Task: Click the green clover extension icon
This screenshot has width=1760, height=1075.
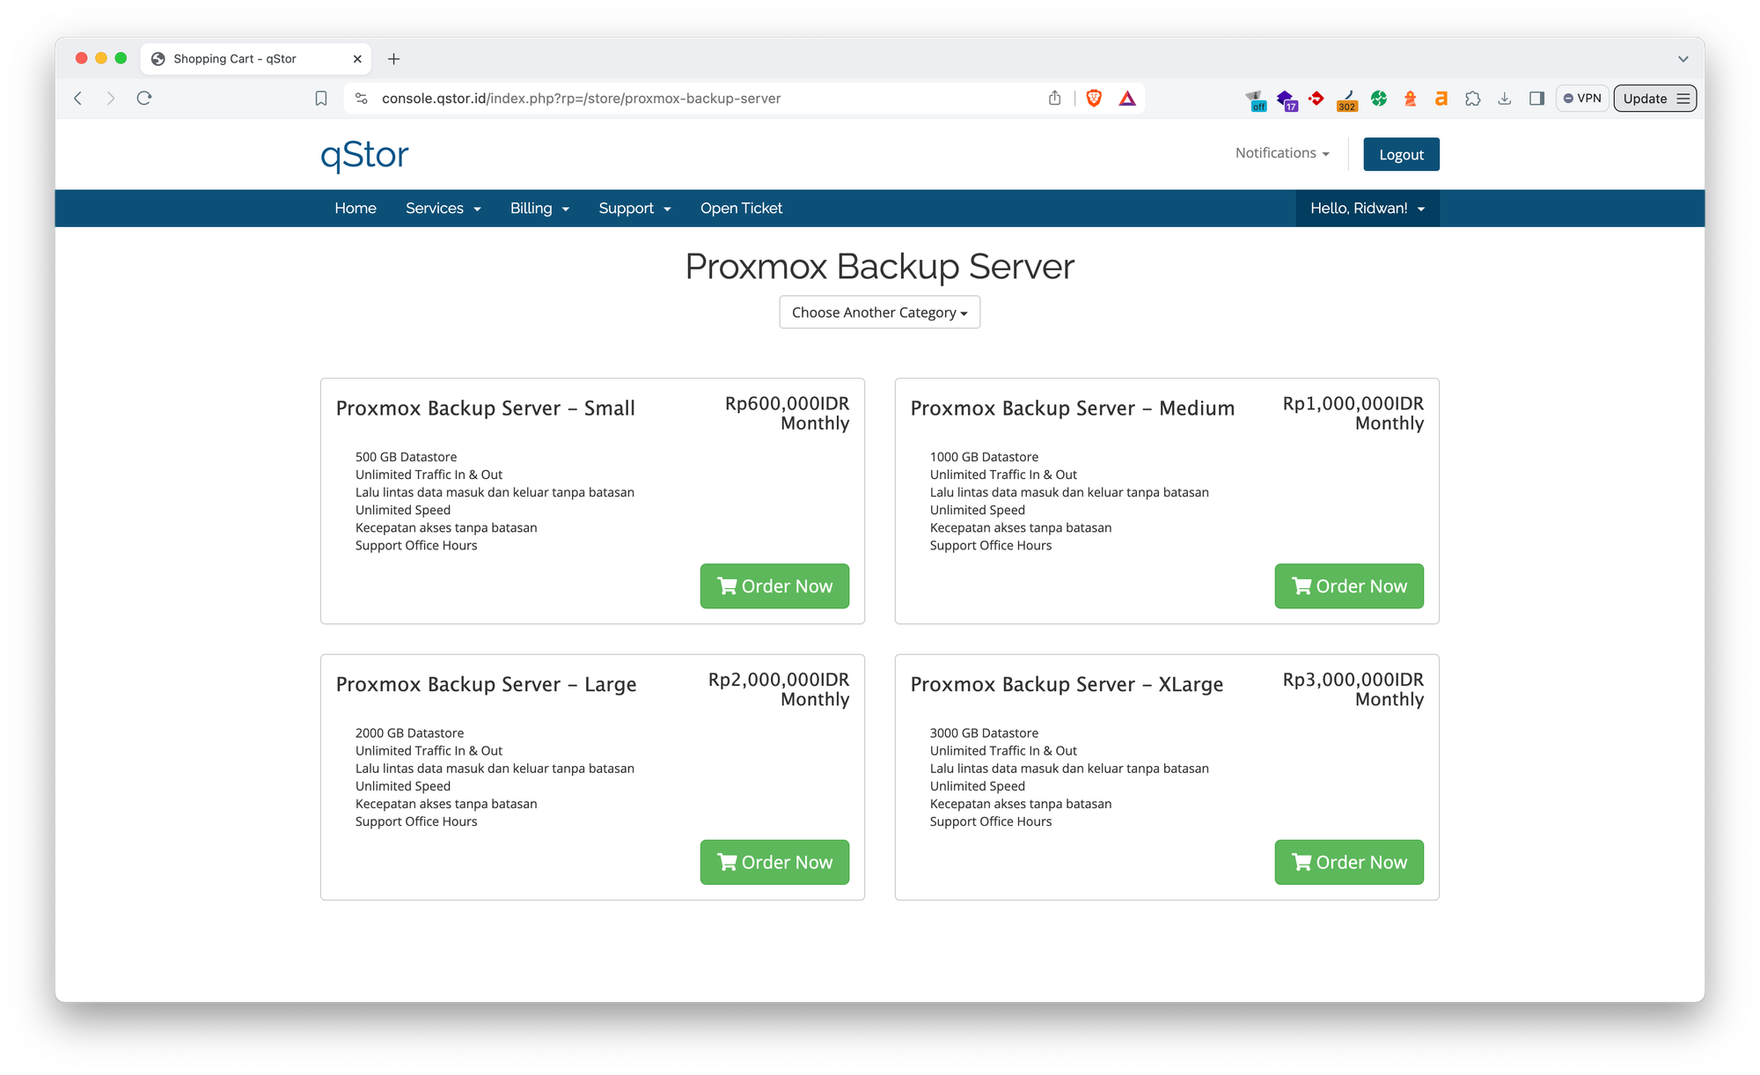Action: (1379, 99)
